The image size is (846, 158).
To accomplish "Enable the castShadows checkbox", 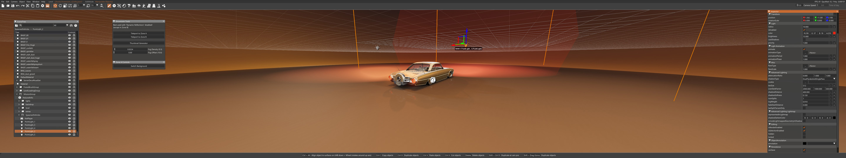I will (804, 39).
